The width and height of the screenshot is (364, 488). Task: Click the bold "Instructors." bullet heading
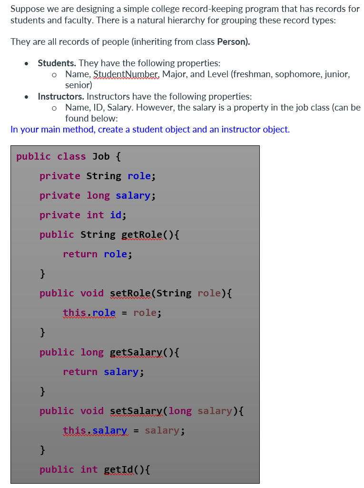[x=61, y=96]
